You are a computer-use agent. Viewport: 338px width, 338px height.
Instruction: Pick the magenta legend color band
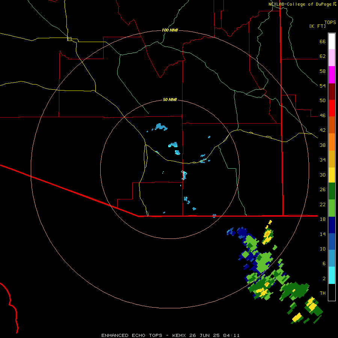(x=332, y=75)
